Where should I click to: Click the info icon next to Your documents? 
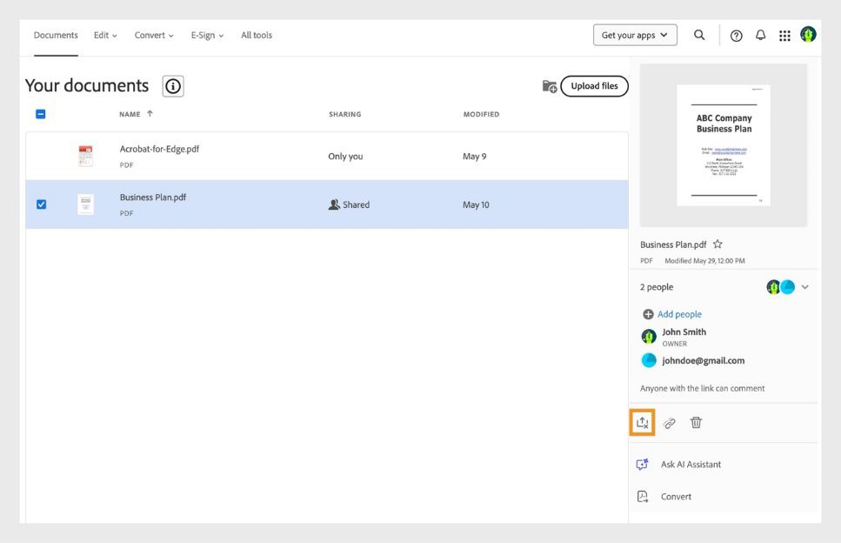pos(172,85)
